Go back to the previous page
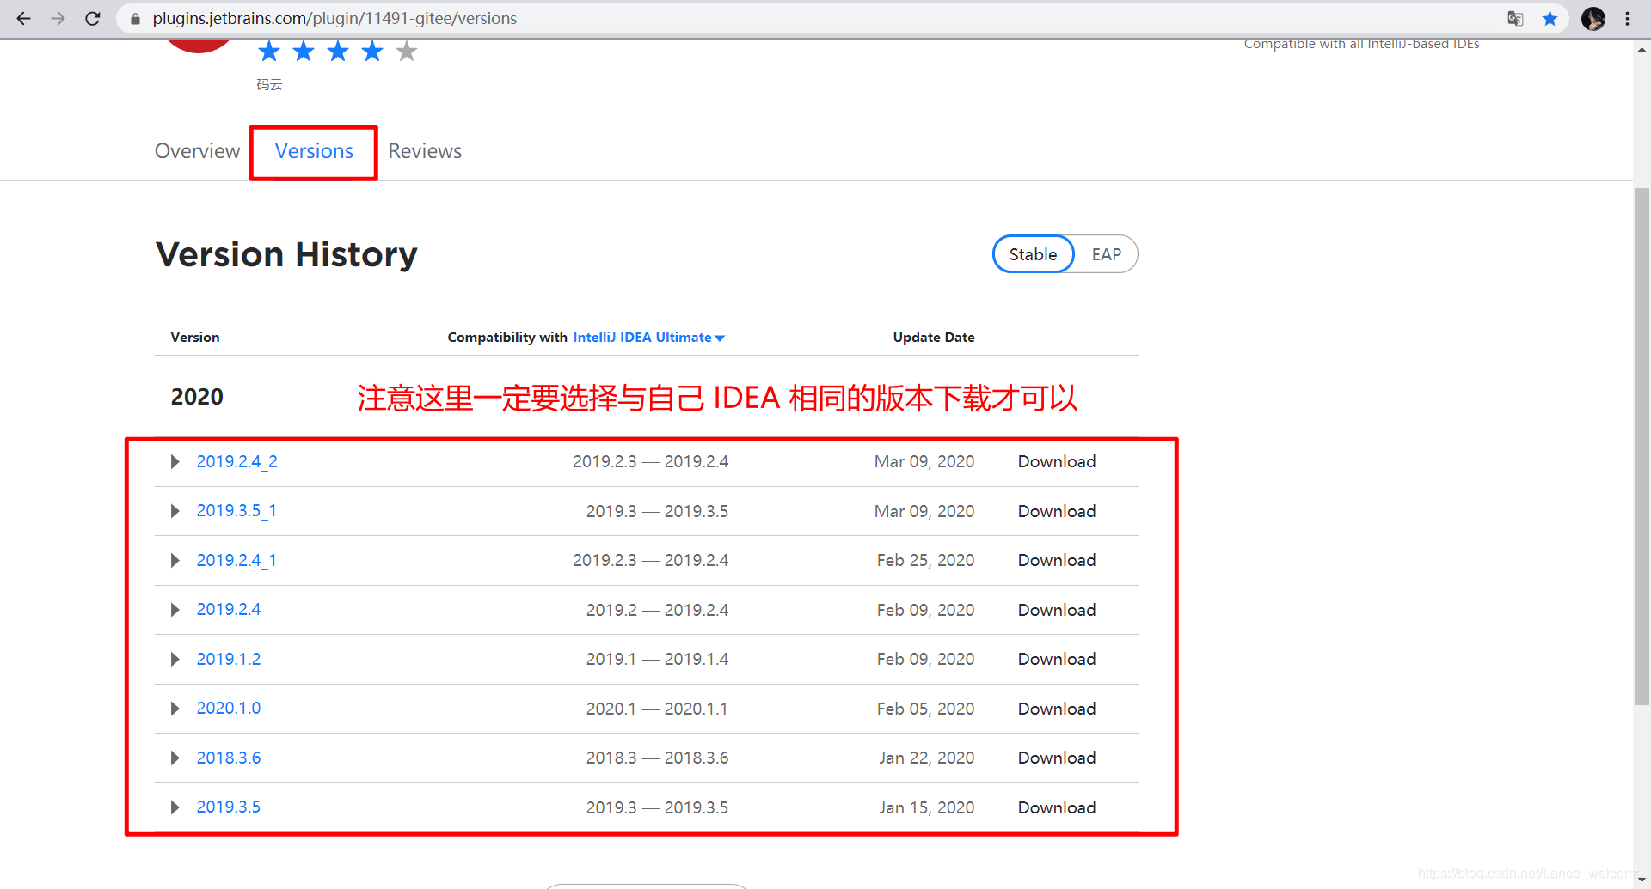 click(23, 18)
